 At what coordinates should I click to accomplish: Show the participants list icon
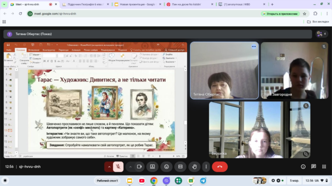pyautogui.click(x=321, y=34)
